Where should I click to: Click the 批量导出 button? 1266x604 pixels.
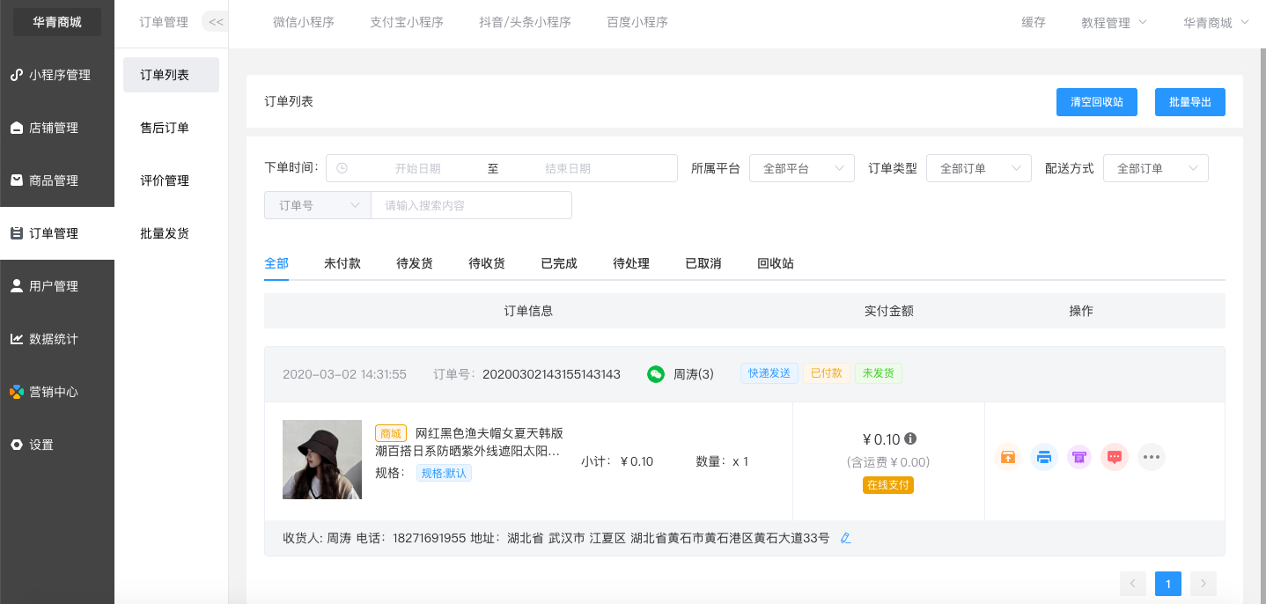tap(1190, 102)
